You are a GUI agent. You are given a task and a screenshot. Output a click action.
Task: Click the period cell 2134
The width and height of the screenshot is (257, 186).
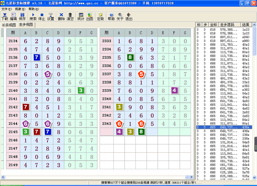13,41
